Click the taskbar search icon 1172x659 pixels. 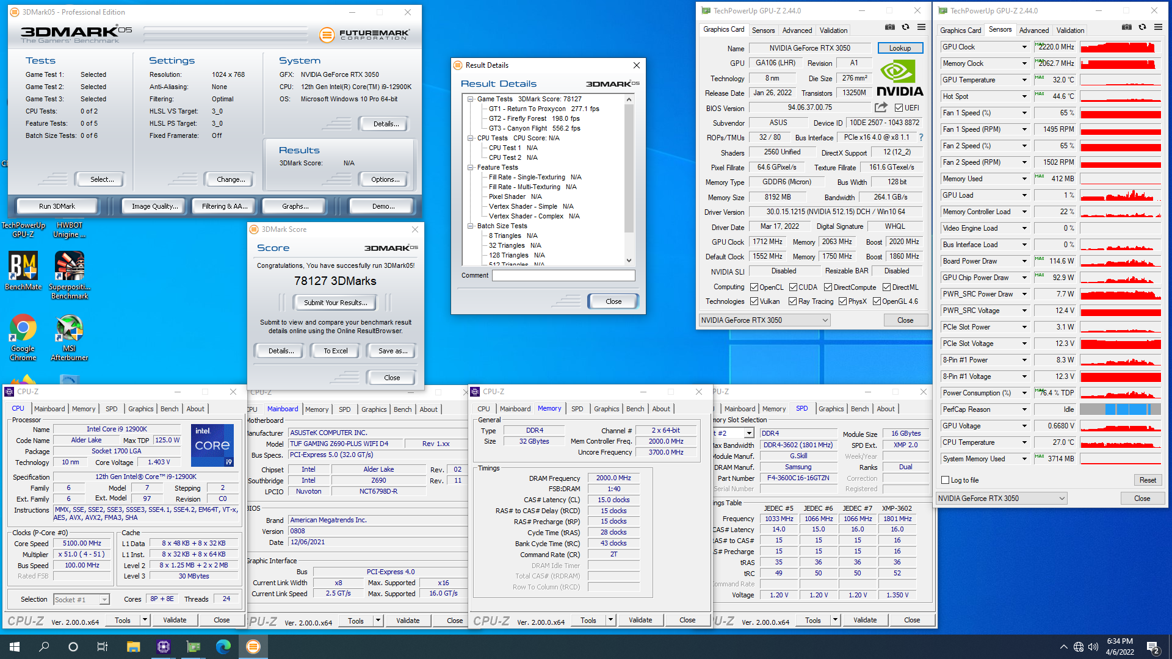click(44, 647)
